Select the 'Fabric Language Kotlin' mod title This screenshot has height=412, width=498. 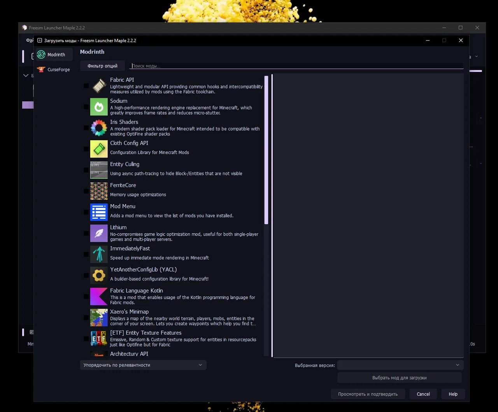[x=137, y=290]
